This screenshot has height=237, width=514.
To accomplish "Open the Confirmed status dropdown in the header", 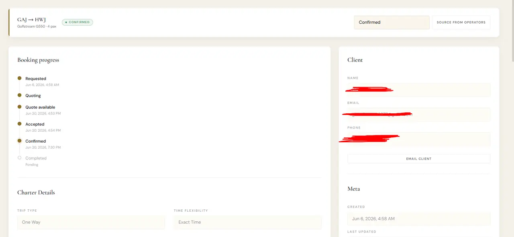I will [392, 22].
